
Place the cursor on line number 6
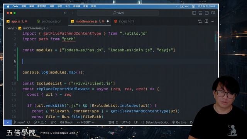point(15,61)
